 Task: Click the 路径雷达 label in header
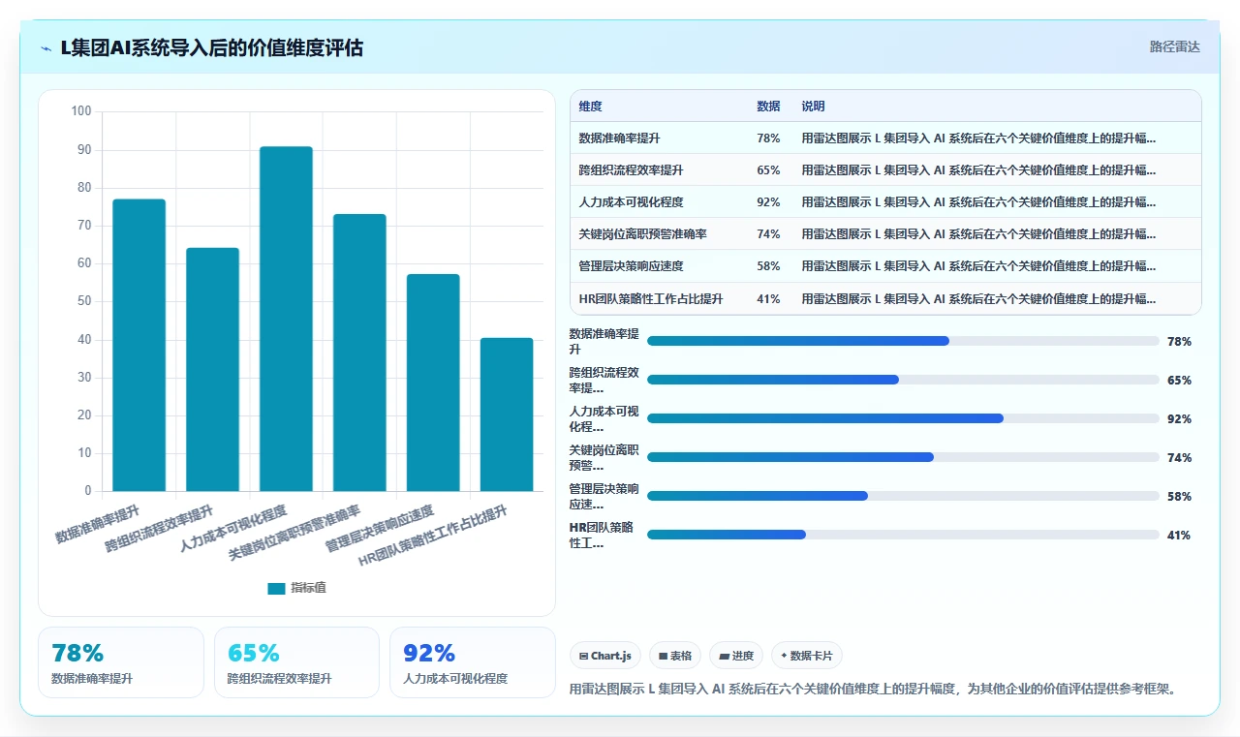1174,46
